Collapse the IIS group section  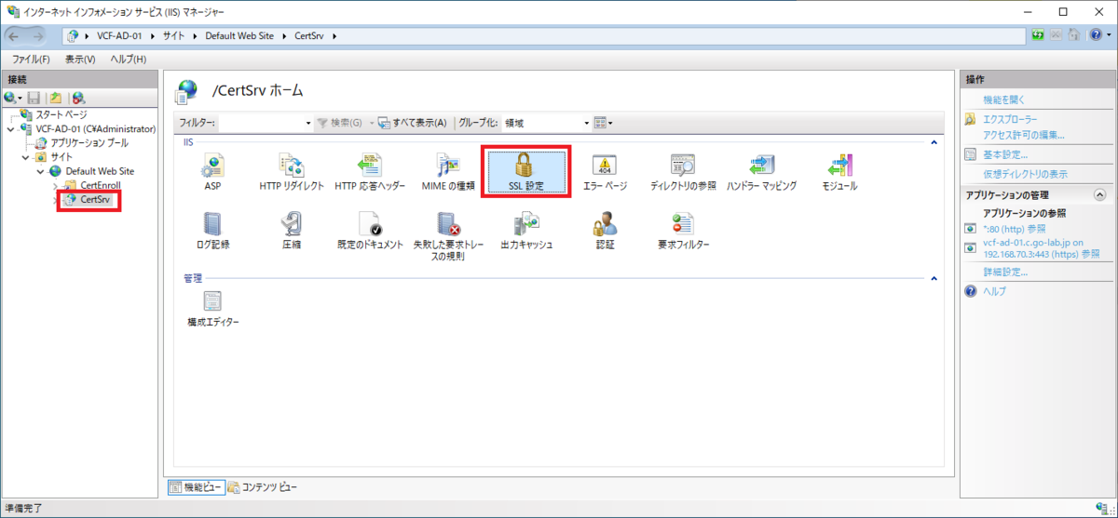[x=934, y=142]
